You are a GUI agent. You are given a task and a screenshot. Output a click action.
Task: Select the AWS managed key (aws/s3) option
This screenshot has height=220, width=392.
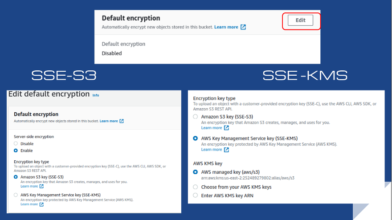[x=196, y=172]
